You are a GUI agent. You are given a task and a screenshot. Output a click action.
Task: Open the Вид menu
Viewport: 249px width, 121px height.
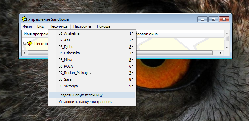coord(41,26)
